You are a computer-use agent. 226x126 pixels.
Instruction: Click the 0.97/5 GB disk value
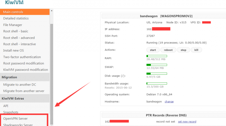[153, 77]
